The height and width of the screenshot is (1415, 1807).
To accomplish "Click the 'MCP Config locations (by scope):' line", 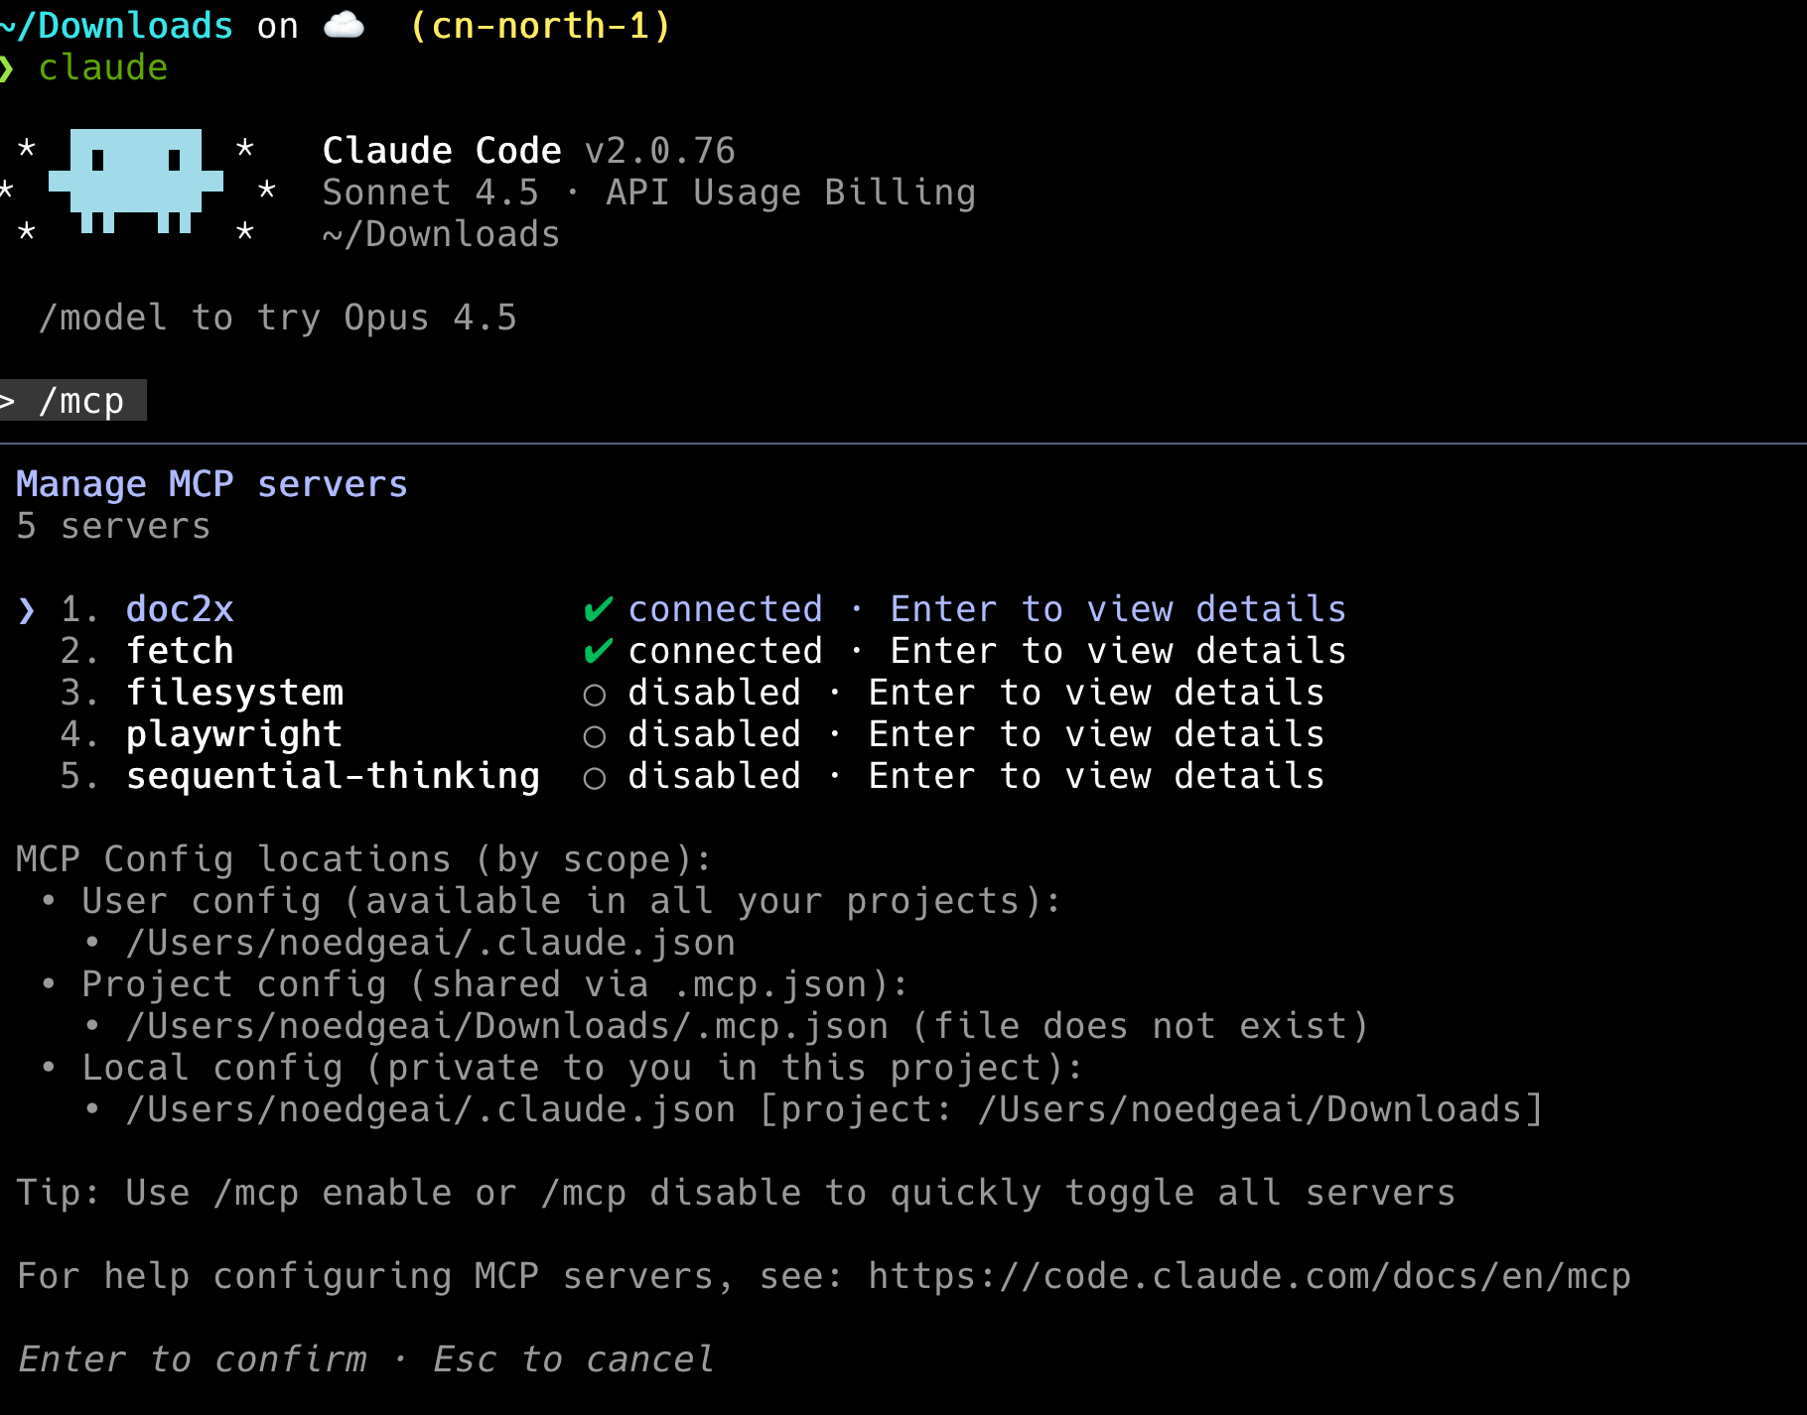I will click(364, 859).
